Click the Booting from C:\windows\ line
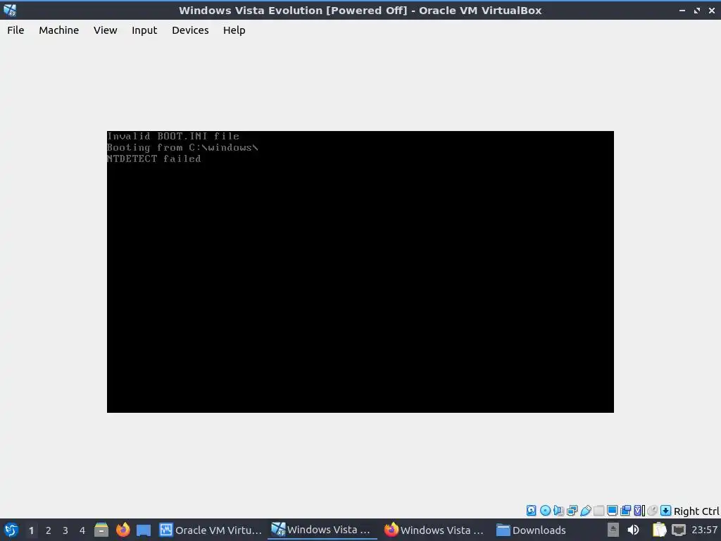The image size is (721, 541). (182, 148)
